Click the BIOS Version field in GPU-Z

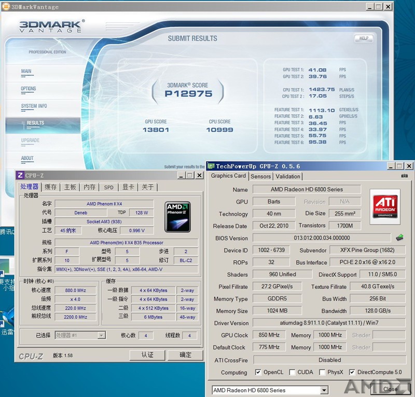(322, 238)
